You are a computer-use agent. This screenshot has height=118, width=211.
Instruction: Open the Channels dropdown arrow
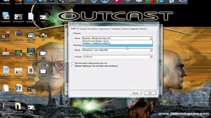[x=151, y=57]
